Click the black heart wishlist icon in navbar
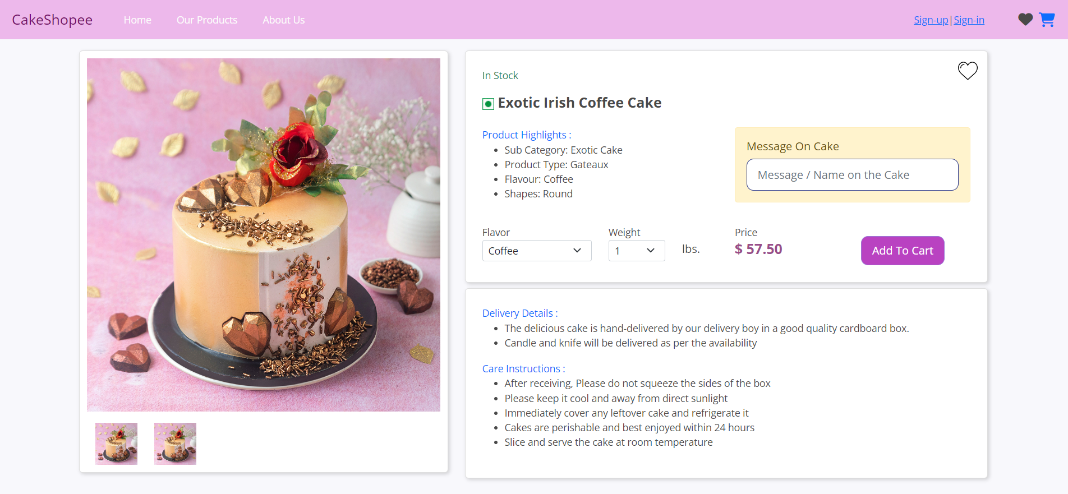 point(1025,19)
